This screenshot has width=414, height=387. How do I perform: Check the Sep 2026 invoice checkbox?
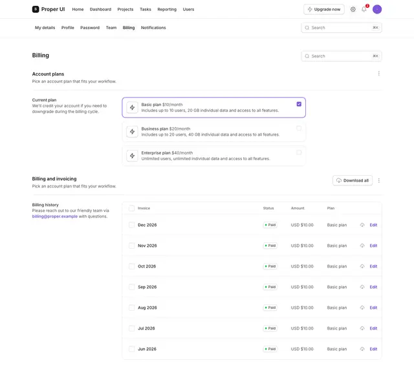pos(131,287)
